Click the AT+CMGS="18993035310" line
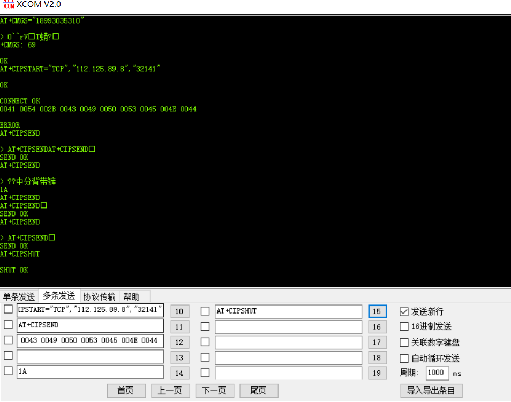511x402 pixels. [x=42, y=21]
